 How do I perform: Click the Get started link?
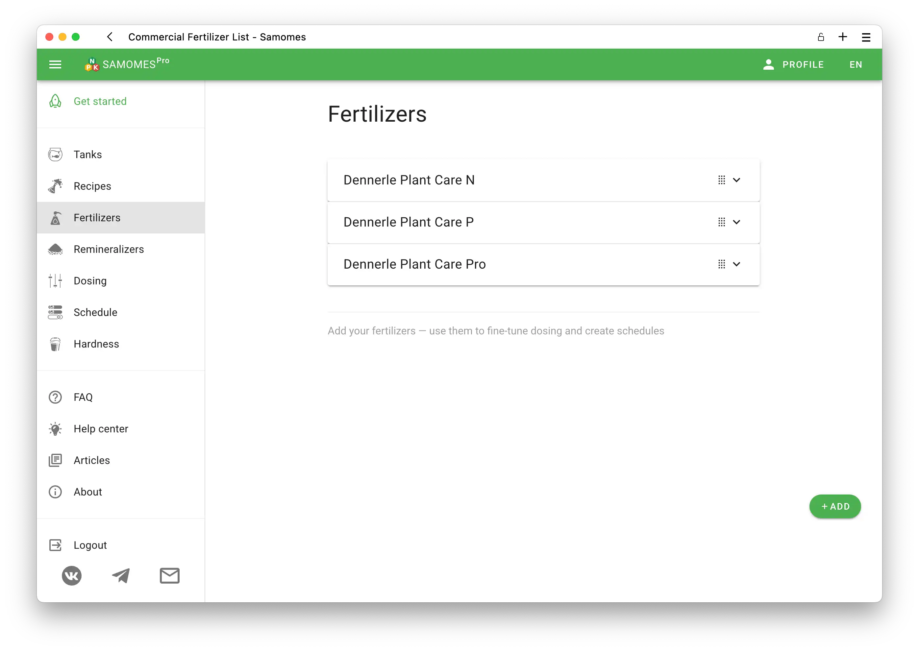(x=100, y=101)
